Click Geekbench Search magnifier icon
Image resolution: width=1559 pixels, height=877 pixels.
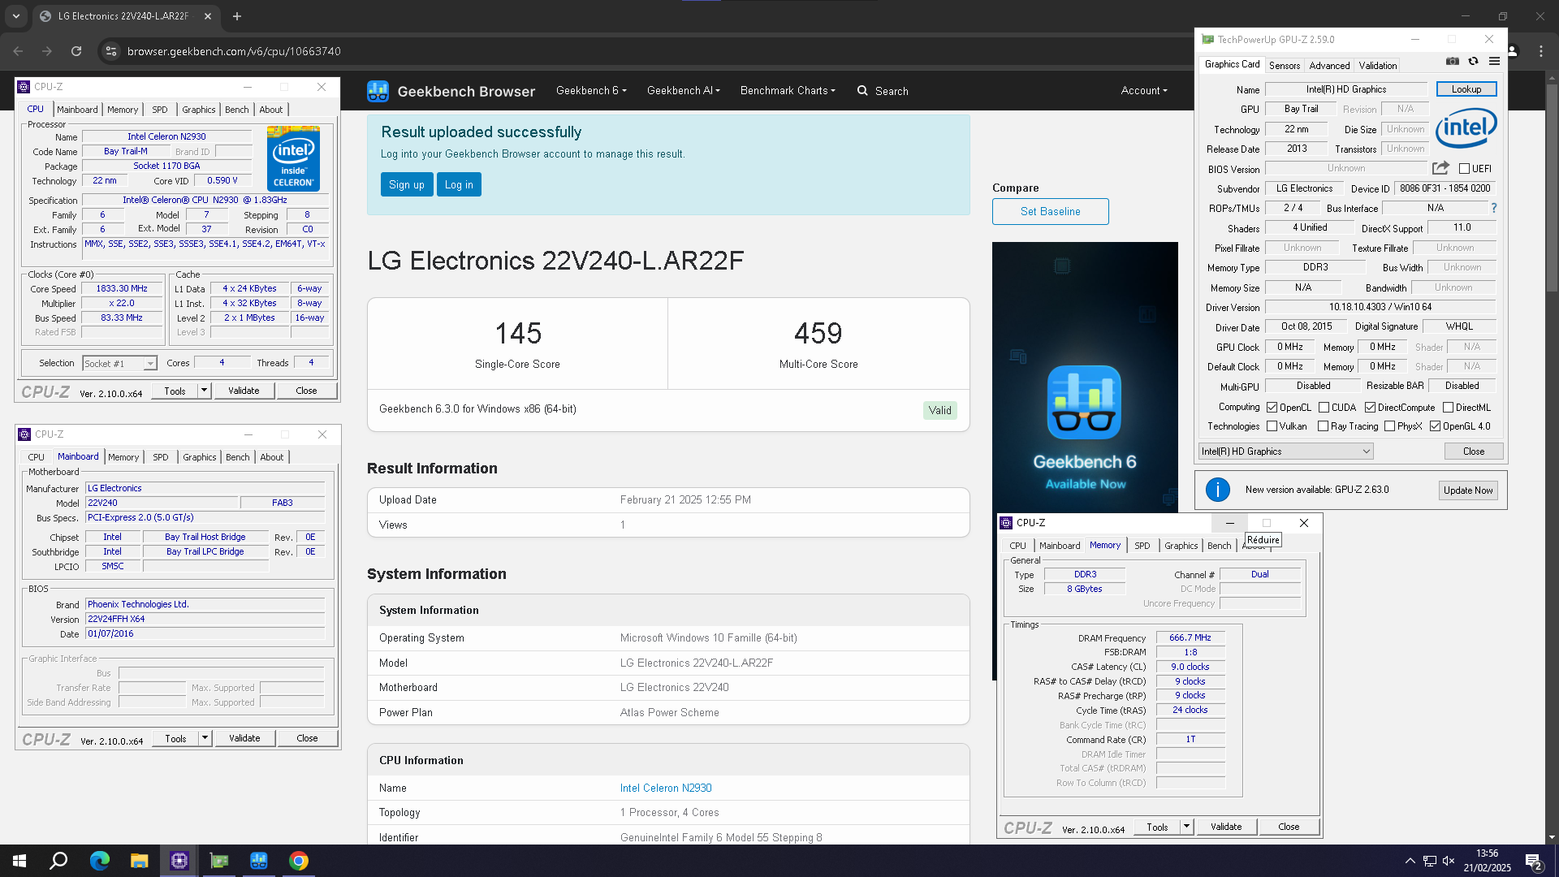click(862, 91)
